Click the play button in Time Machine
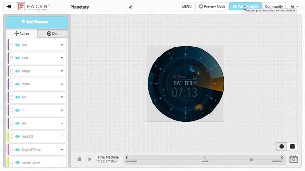The height and width of the screenshot is (171, 305). coord(90,159)
